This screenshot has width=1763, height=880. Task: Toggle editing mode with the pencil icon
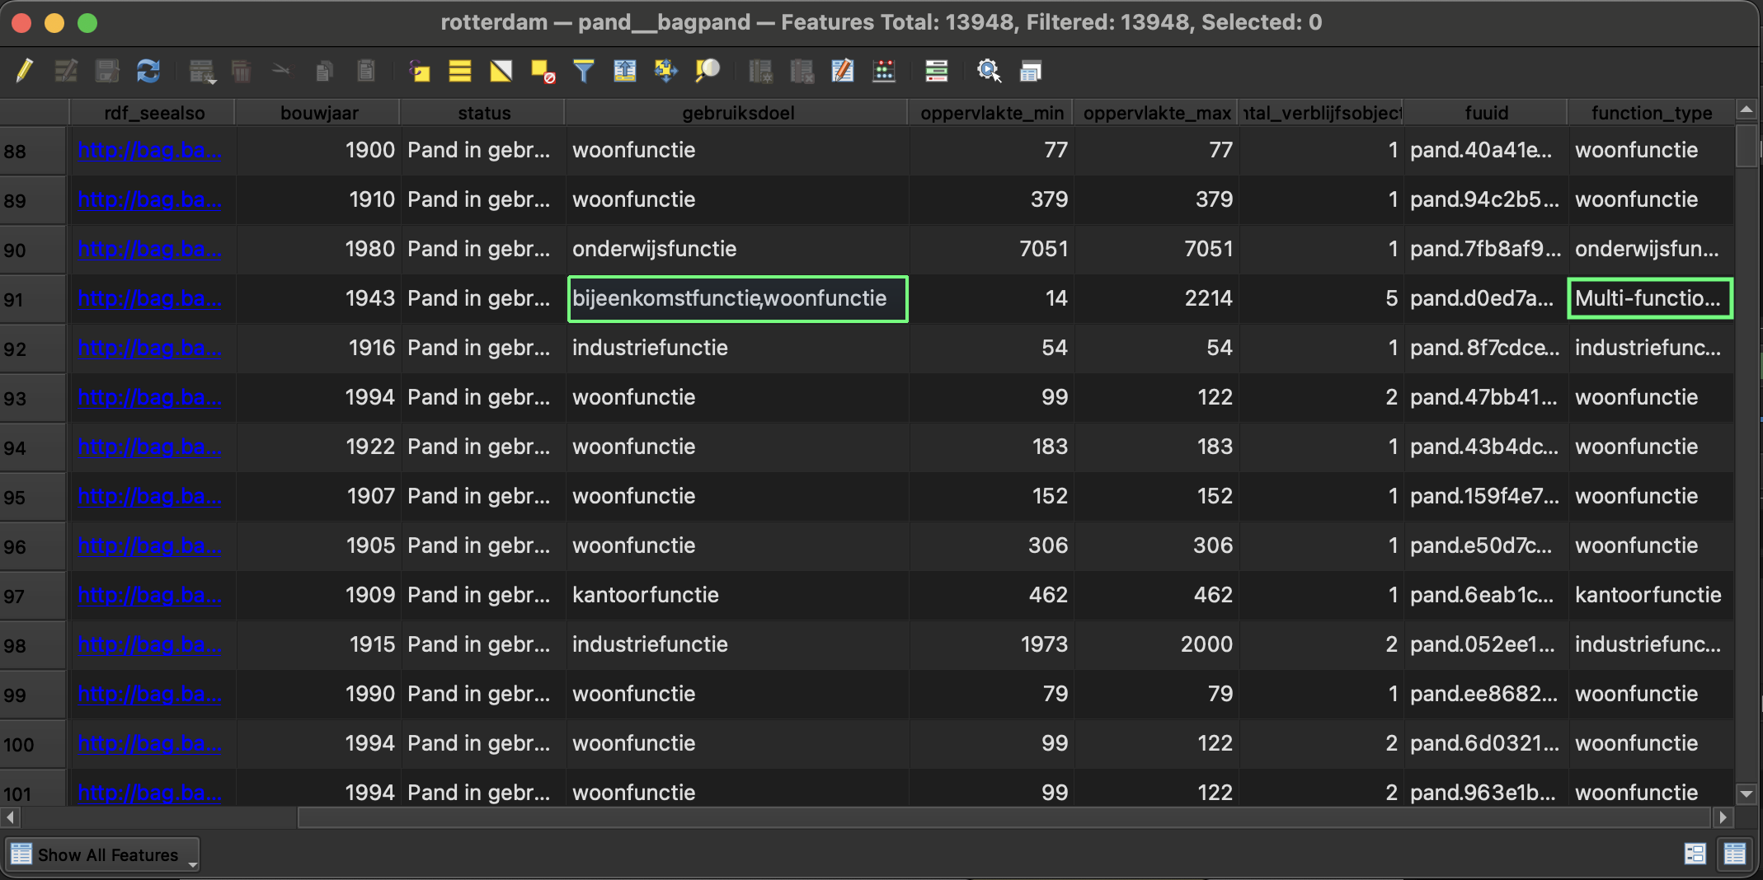click(25, 71)
